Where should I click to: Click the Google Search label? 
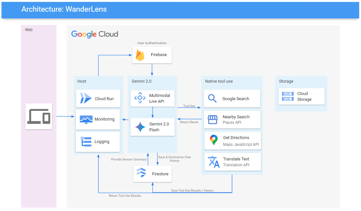tap(235, 99)
